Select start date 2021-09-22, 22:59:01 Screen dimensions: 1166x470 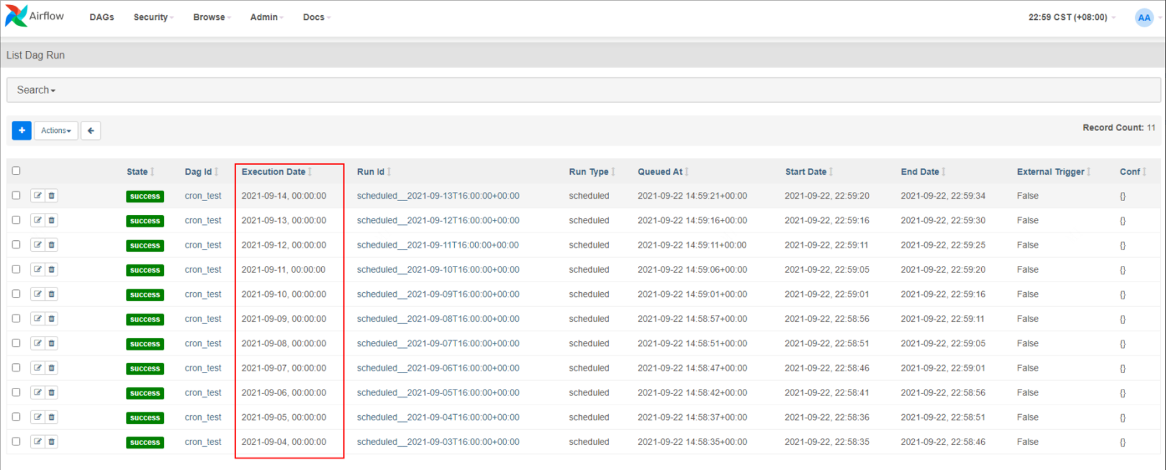pos(827,294)
